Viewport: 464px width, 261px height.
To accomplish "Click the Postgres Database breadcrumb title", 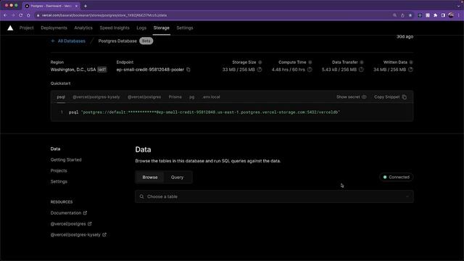I will point(117,41).
